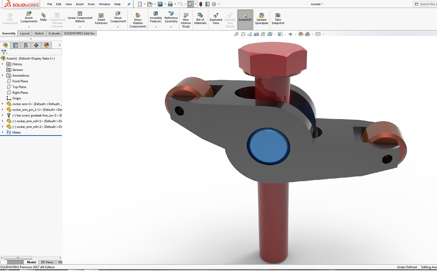The image size is (437, 277).
Task: Open File Properties icon in top toolbar
Action: pyautogui.click(x=207, y=4)
